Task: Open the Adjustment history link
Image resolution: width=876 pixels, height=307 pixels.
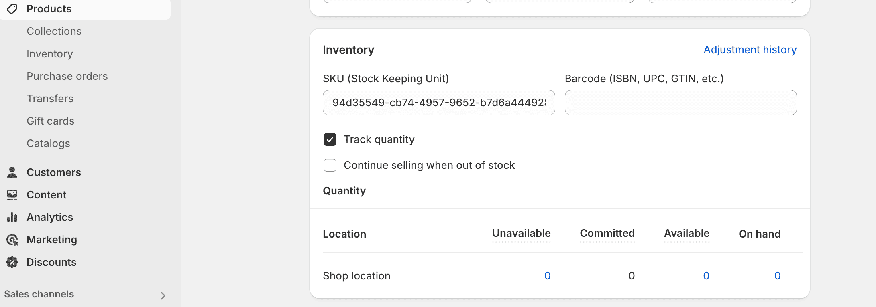Action: pos(750,50)
